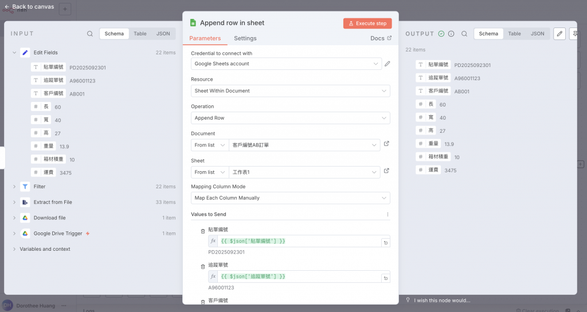Collapse the Edit Fields tree node
587x312 pixels.
[14, 53]
